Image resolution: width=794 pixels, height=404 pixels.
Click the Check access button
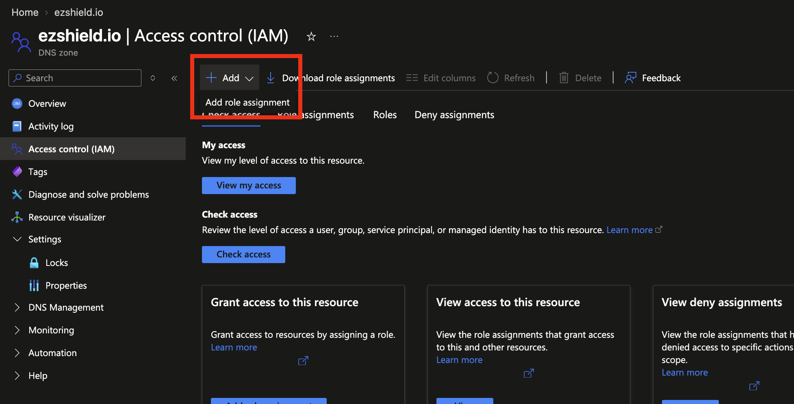(x=243, y=254)
